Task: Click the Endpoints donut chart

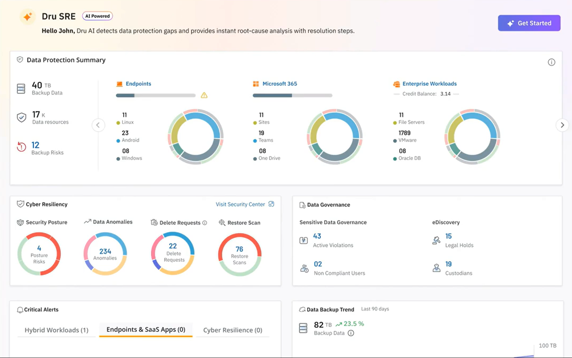Action: coord(196,137)
